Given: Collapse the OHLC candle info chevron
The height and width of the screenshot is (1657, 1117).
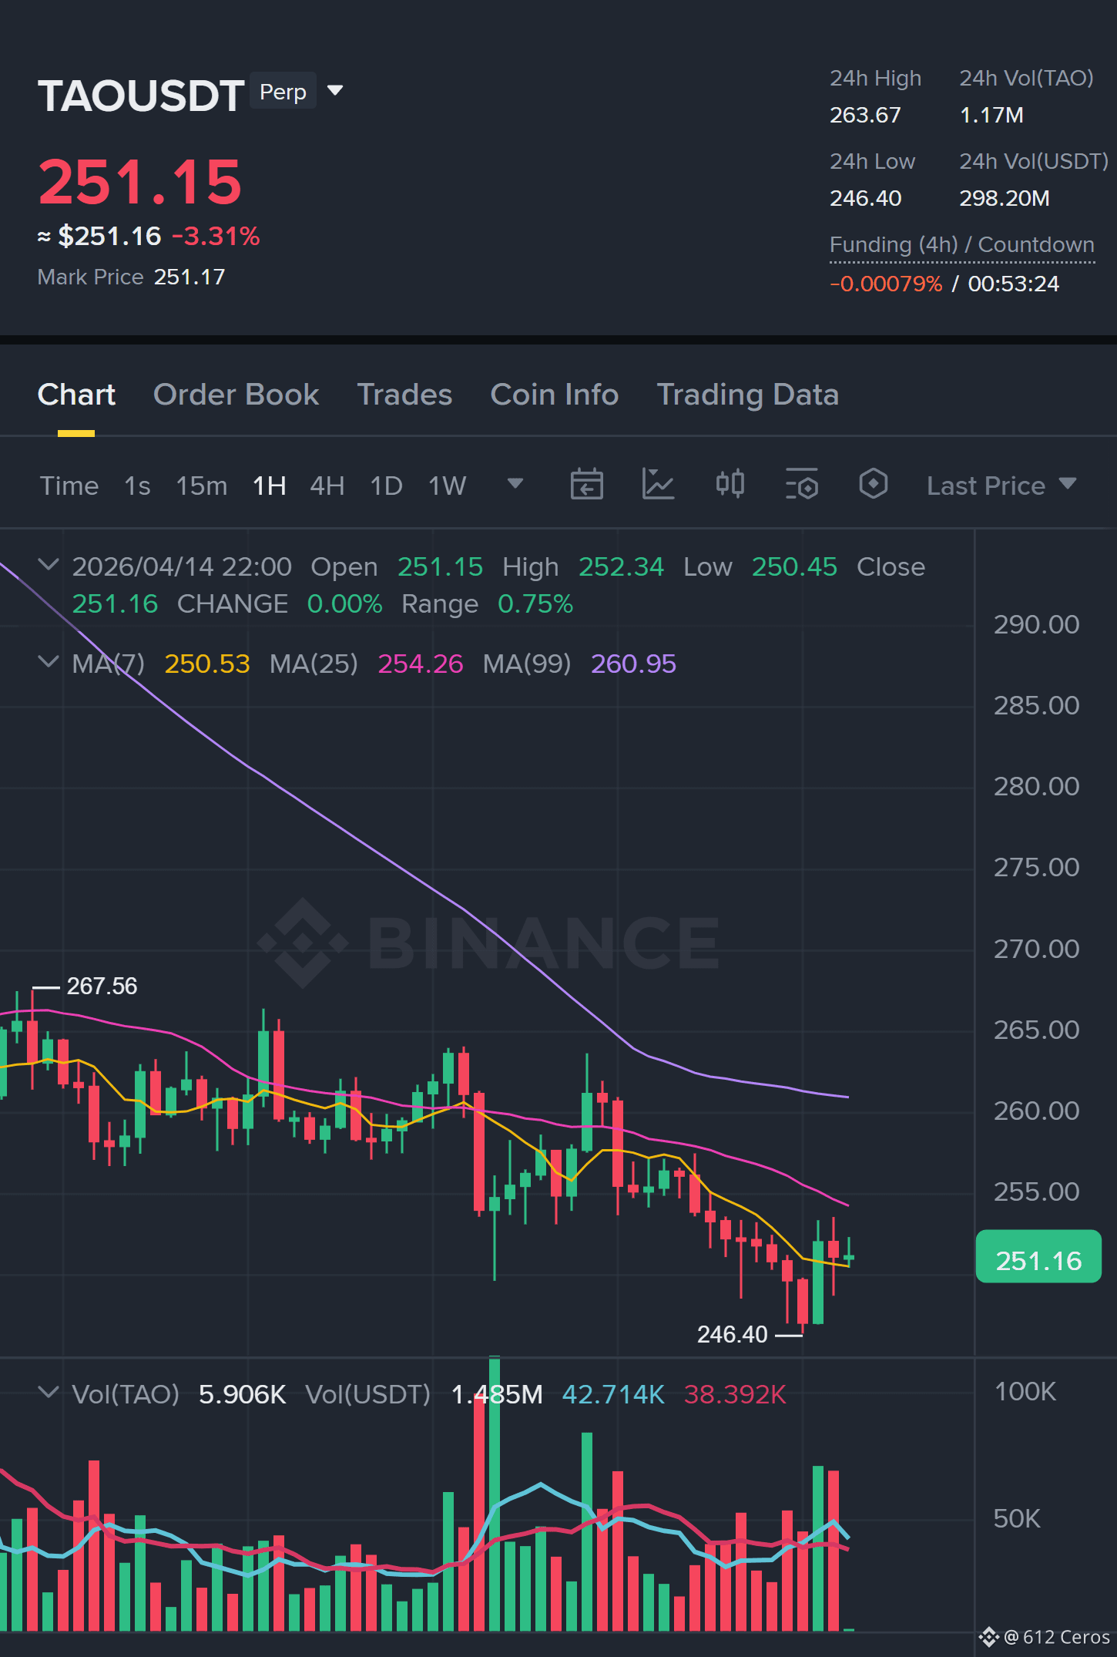Looking at the screenshot, I should [x=49, y=565].
